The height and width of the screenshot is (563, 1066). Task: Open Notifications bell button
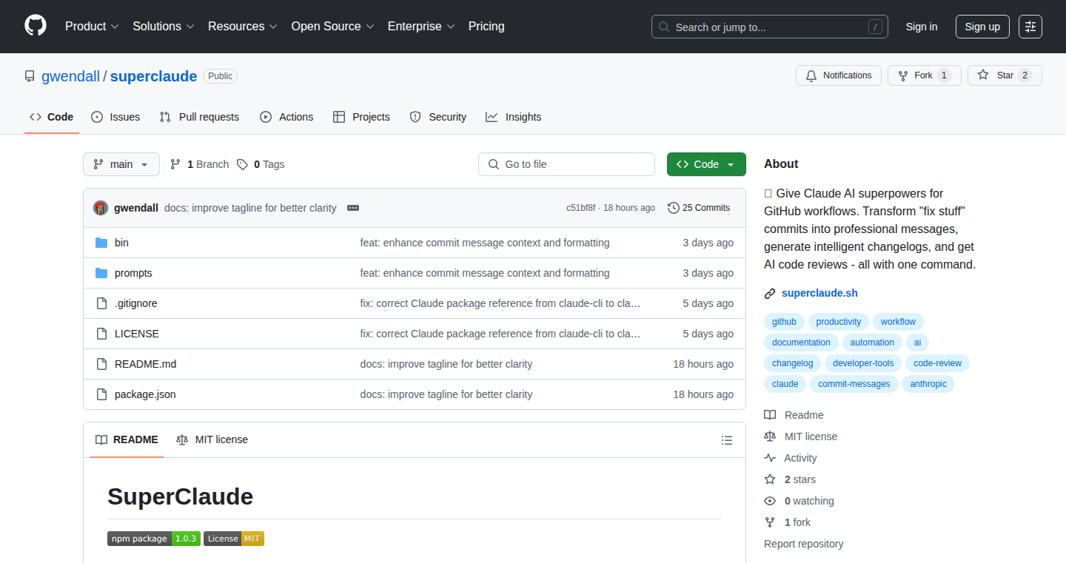pyautogui.click(x=839, y=75)
